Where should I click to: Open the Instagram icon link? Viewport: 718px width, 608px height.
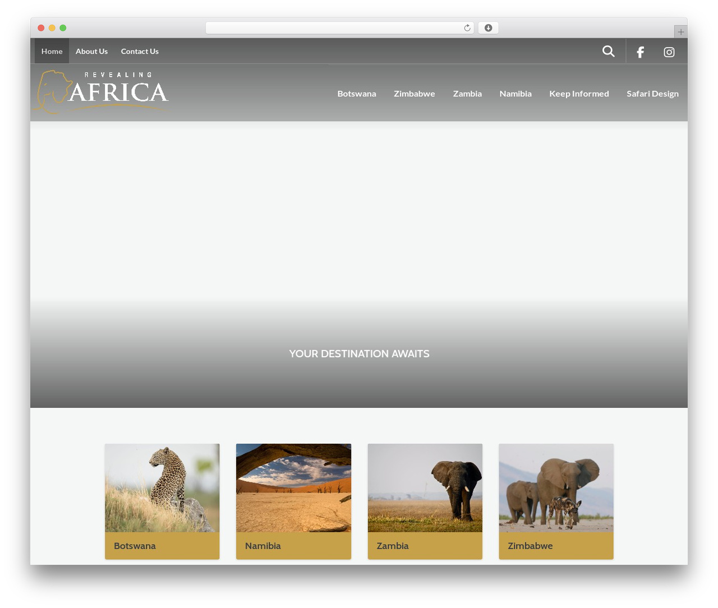pyautogui.click(x=669, y=52)
